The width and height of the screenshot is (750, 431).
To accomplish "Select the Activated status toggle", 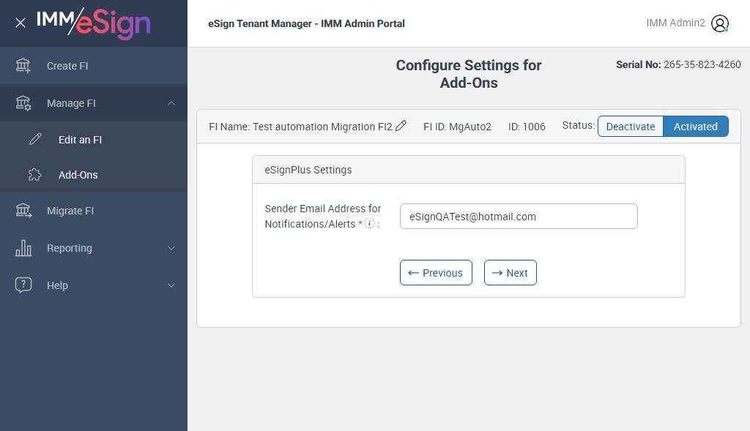I will (695, 127).
